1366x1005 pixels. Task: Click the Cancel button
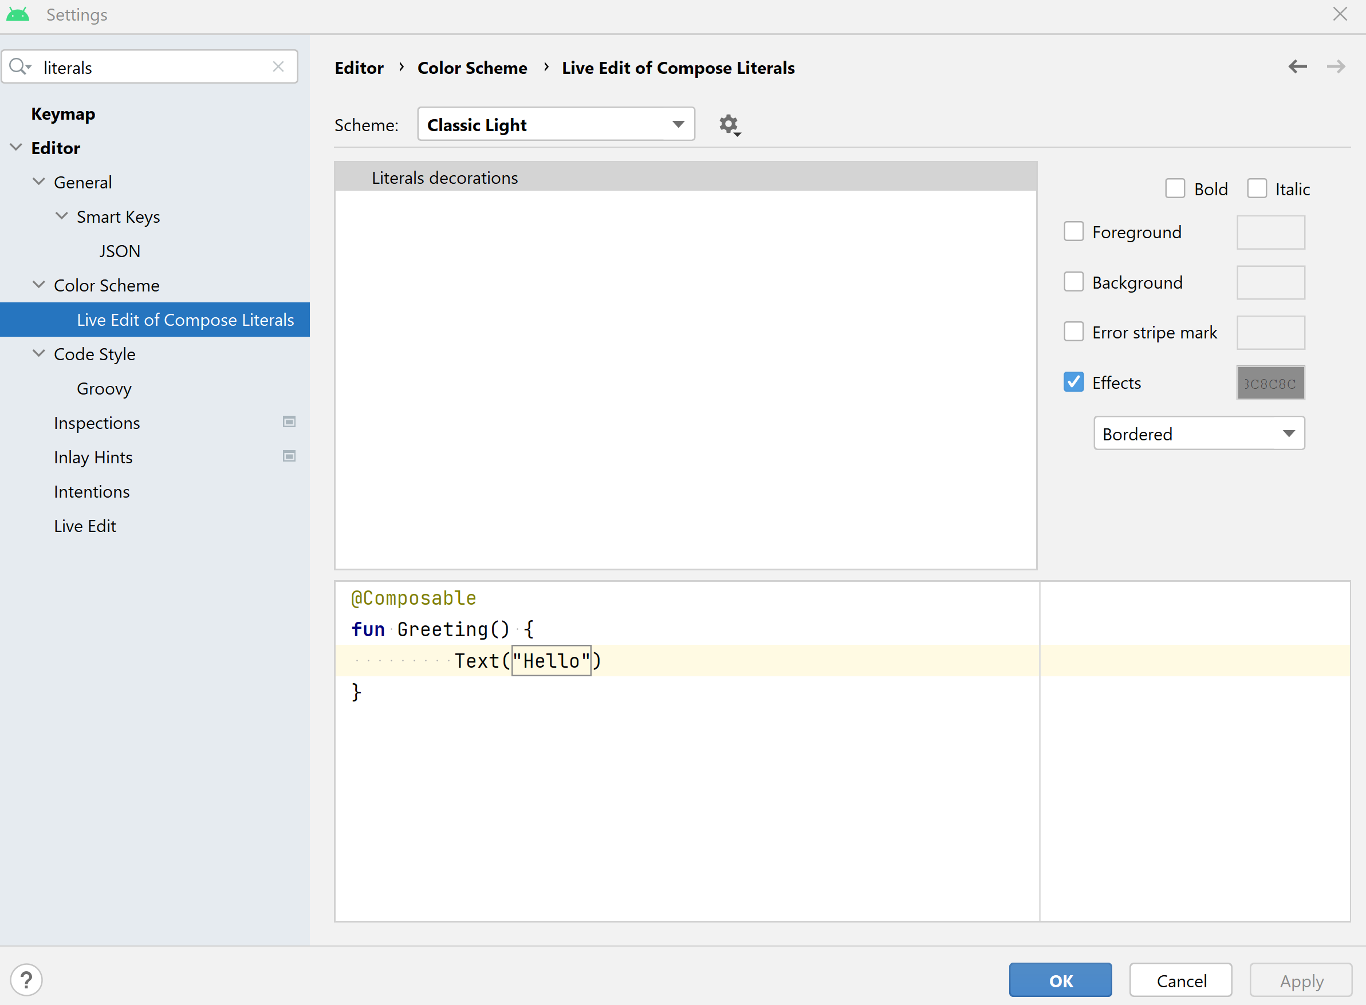pos(1181,980)
